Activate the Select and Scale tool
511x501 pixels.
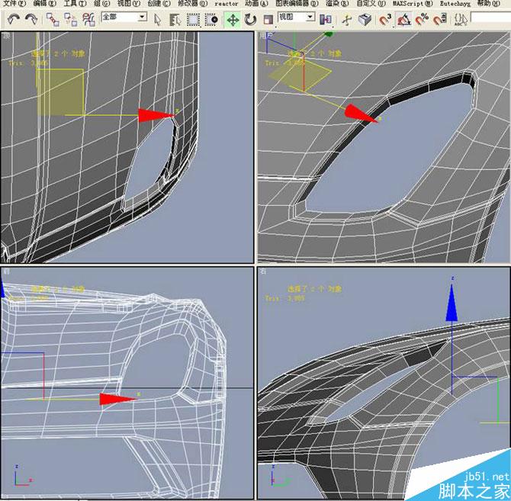[x=268, y=20]
